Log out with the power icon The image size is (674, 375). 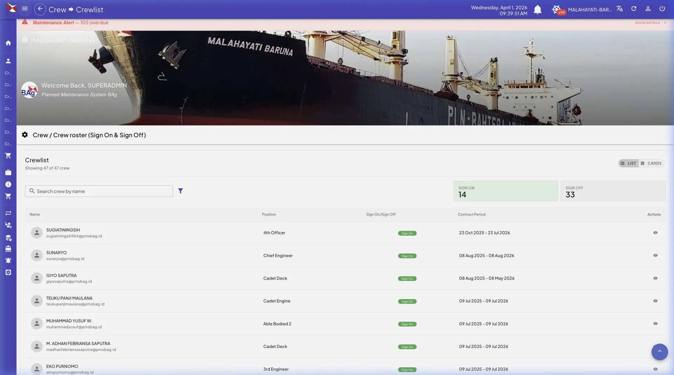click(662, 9)
